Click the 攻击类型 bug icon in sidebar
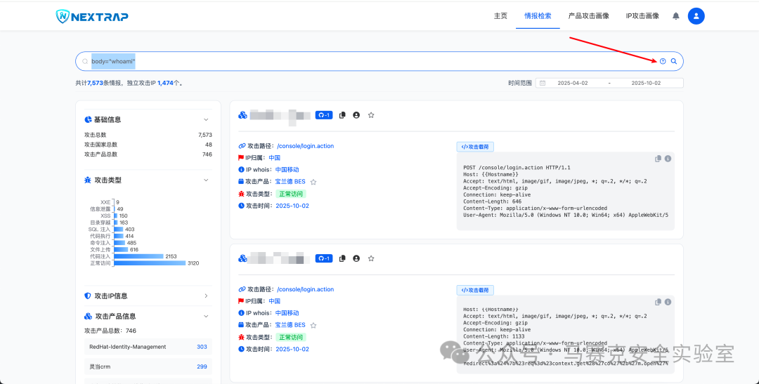This screenshot has height=384, width=759. (x=88, y=180)
